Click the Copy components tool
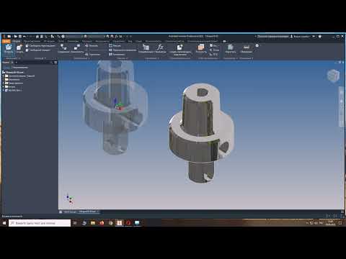Image resolution: width=346 pixels, height=259 pixels. [x=117, y=55]
